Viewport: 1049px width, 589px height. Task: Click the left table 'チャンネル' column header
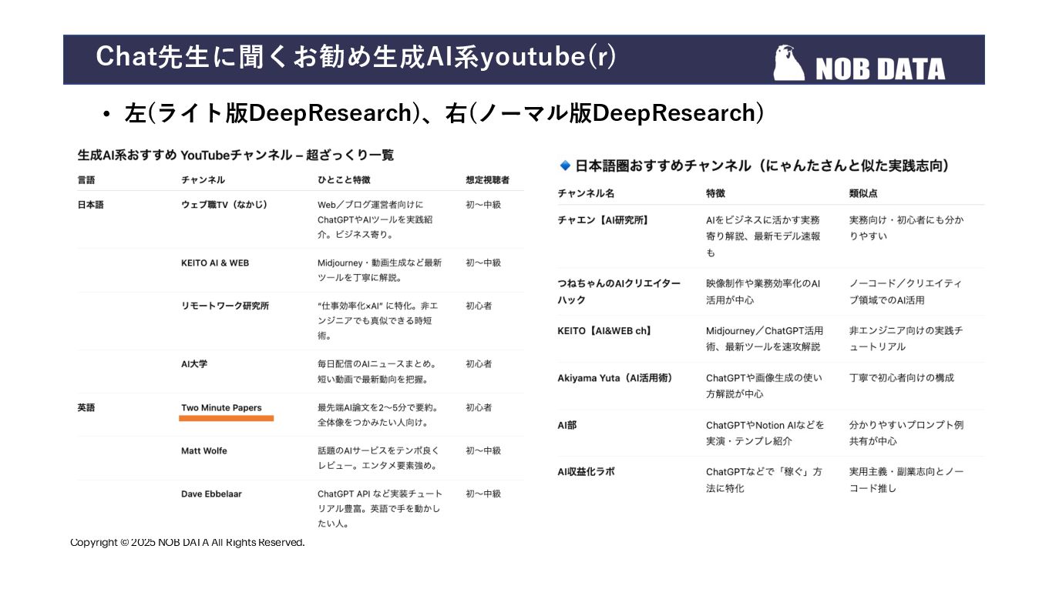tap(203, 180)
